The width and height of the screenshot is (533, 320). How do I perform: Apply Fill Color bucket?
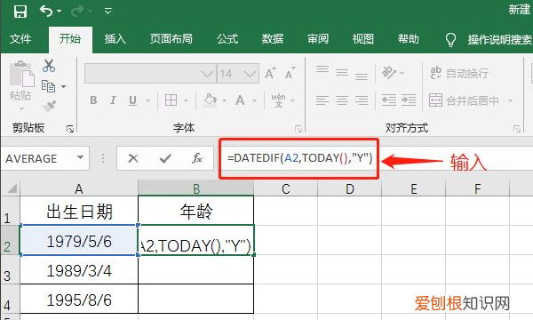click(x=210, y=100)
